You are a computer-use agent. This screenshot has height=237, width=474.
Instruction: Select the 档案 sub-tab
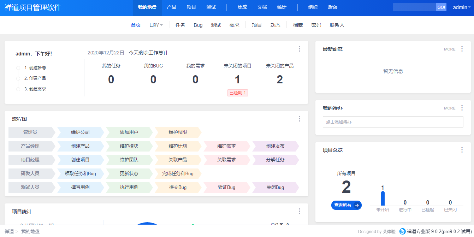[298, 25]
